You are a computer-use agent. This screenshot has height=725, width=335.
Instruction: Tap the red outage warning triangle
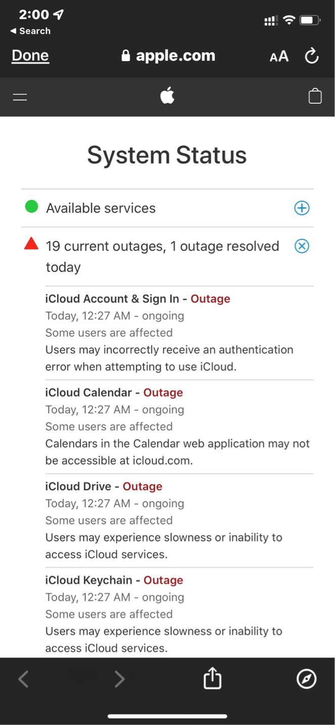(31, 245)
